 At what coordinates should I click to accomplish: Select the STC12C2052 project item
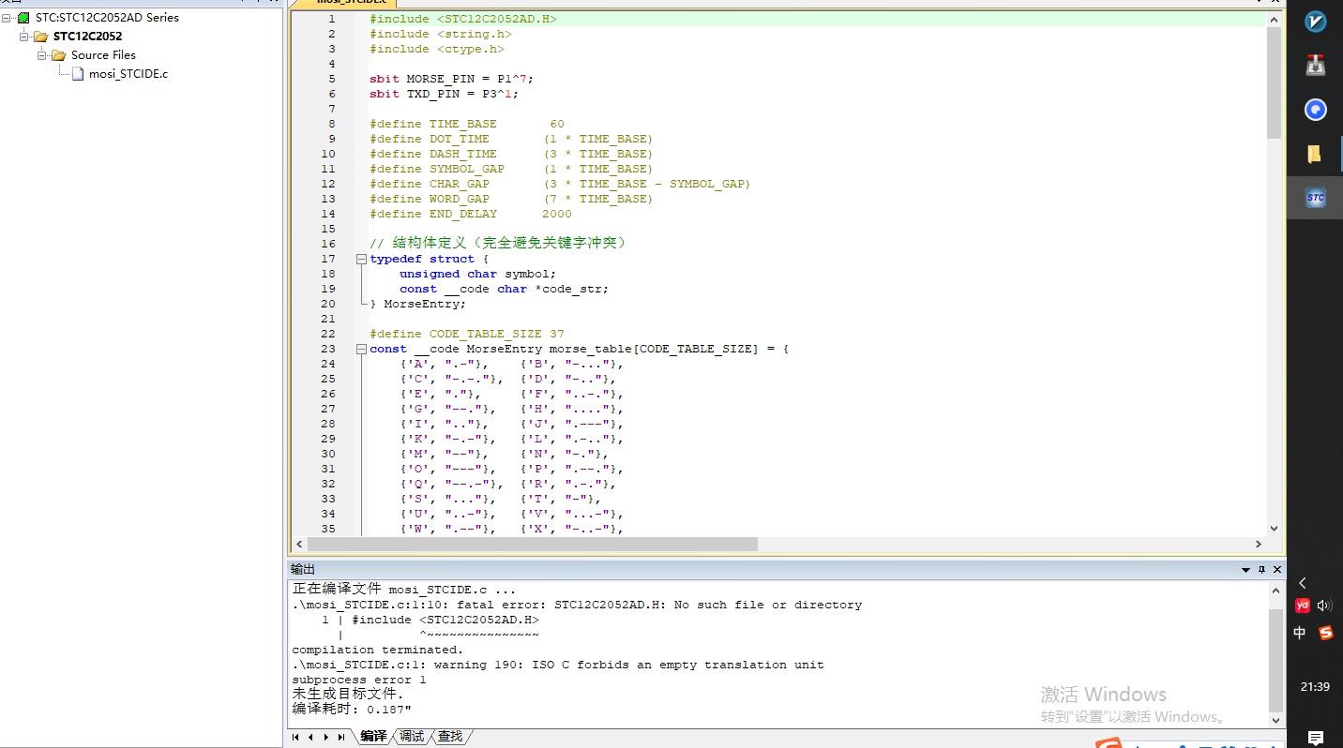pyautogui.click(x=87, y=37)
